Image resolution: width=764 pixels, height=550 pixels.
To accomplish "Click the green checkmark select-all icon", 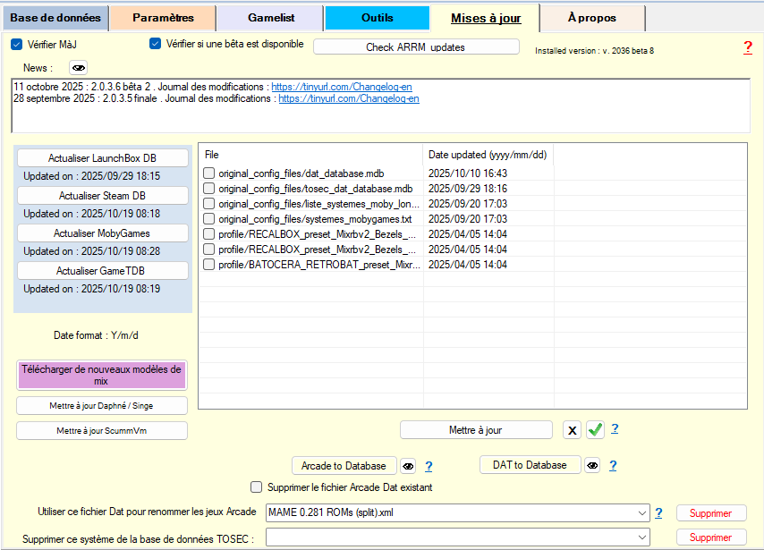I will pos(596,430).
